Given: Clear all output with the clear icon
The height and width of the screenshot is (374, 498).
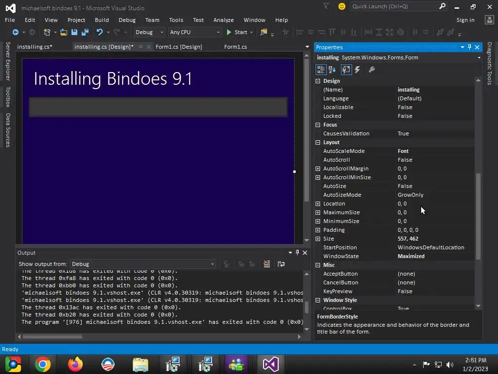Looking at the screenshot, I should coord(267,264).
